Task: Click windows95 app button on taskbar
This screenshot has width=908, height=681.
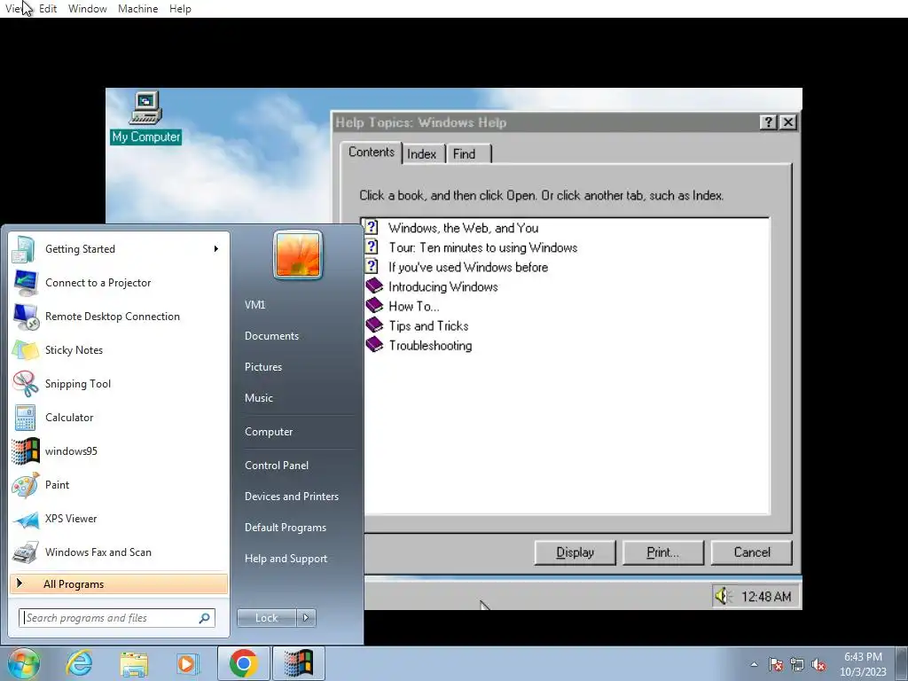Action: click(298, 663)
